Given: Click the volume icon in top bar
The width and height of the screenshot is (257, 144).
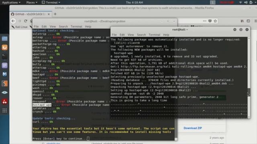Looking at the screenshot, I should pos(246,2).
